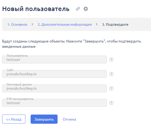This screenshot has height=135, width=151.
Task: Go to step 1. Основное
Action: point(17,24)
